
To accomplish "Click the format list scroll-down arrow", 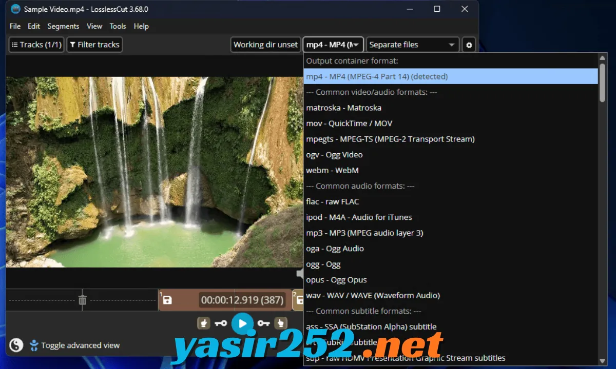I will coord(602,361).
